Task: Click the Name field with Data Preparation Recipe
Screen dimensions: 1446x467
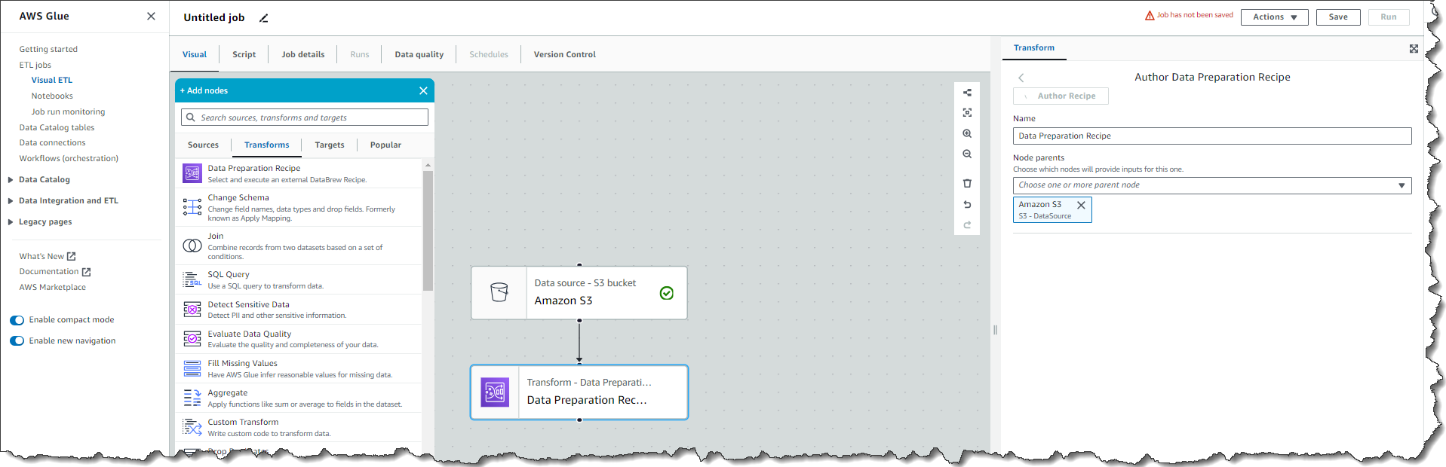Action: pos(1212,136)
